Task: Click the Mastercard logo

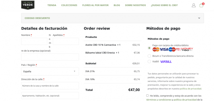Action: [156, 50]
